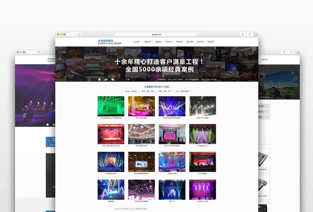Open the 昆泰酒店 thumbnail

[x=111, y=190]
